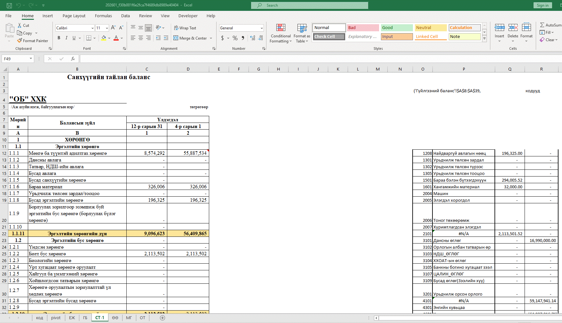Click the Increase Font Size icon
The image size is (562, 323).
(113, 28)
